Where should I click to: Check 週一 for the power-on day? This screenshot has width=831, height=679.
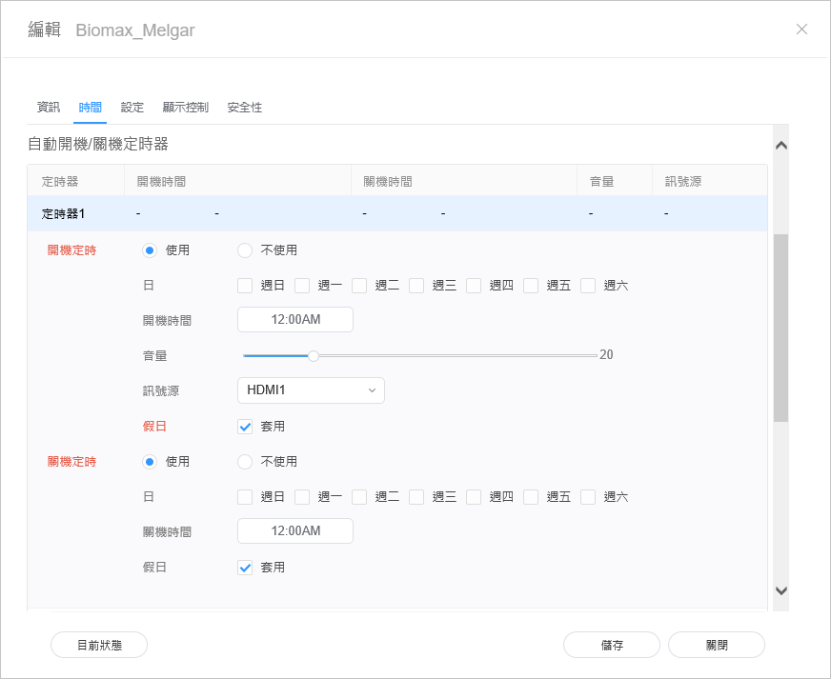(x=303, y=286)
